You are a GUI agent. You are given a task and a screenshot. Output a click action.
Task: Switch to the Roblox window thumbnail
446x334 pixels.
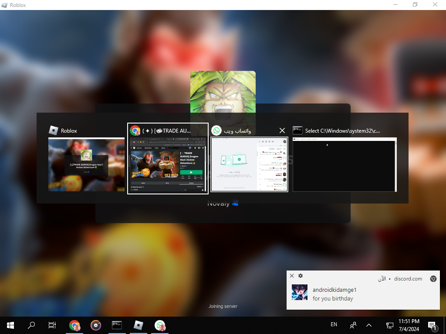[x=87, y=164]
